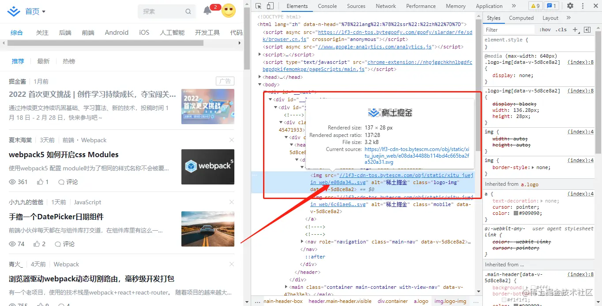Switch to the Console tab

pyautogui.click(x=327, y=6)
